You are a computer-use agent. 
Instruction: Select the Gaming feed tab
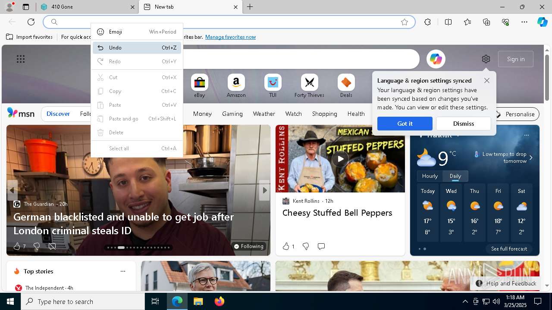pos(232,114)
